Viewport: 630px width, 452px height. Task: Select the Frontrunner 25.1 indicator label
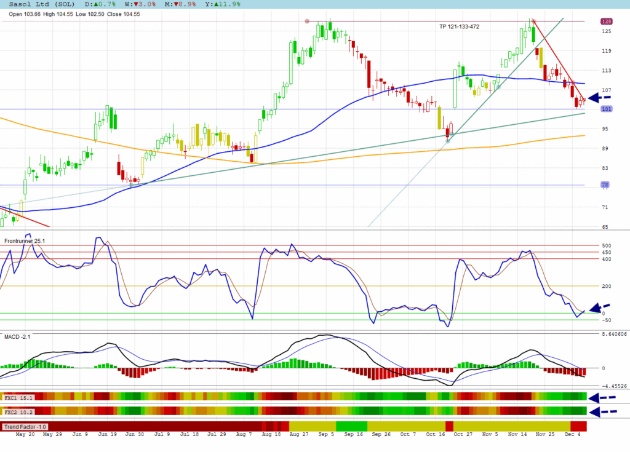point(25,240)
